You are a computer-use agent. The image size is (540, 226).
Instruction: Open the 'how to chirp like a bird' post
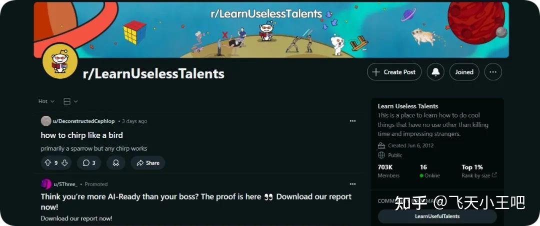click(82, 135)
